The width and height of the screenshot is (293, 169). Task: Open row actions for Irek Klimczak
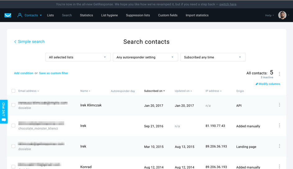tap(279, 105)
